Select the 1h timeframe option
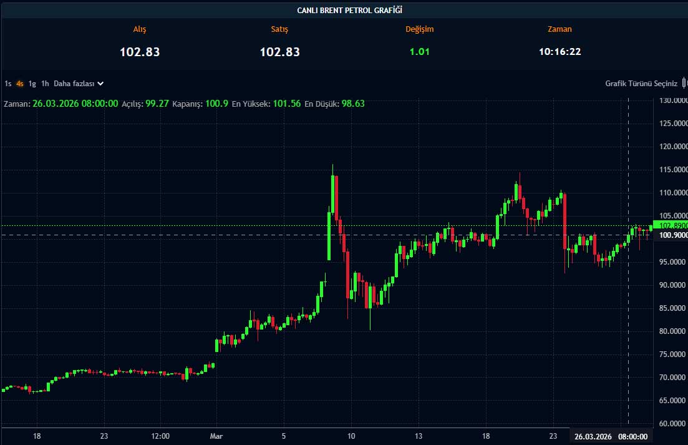Image resolution: width=688 pixels, height=445 pixels. point(45,83)
